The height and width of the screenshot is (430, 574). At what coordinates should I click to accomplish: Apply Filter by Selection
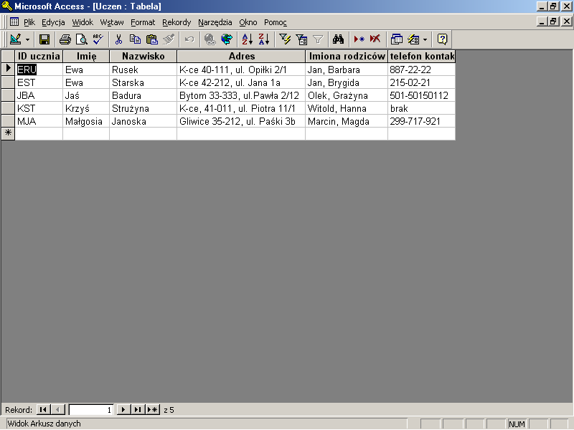coord(285,39)
